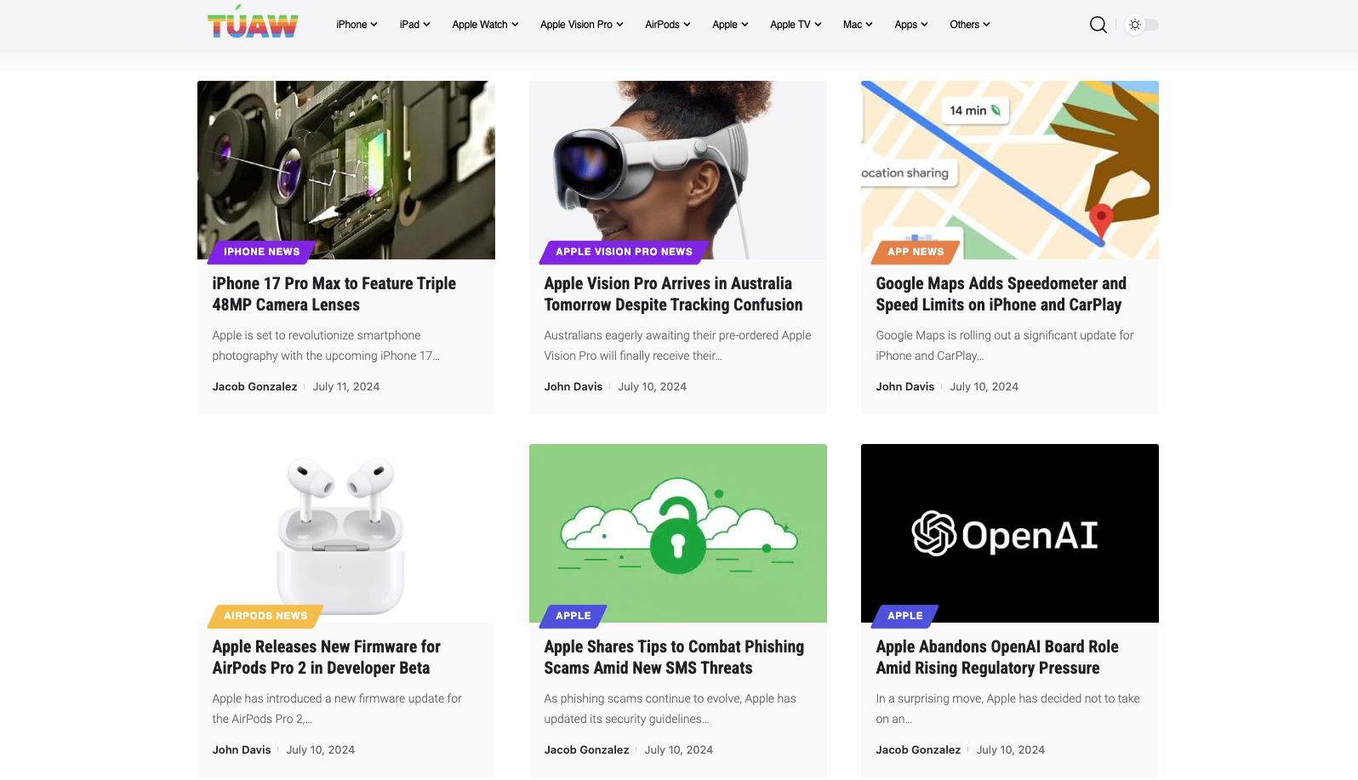1358x780 pixels.
Task: Click the TUAW logo
Action: pos(253,24)
